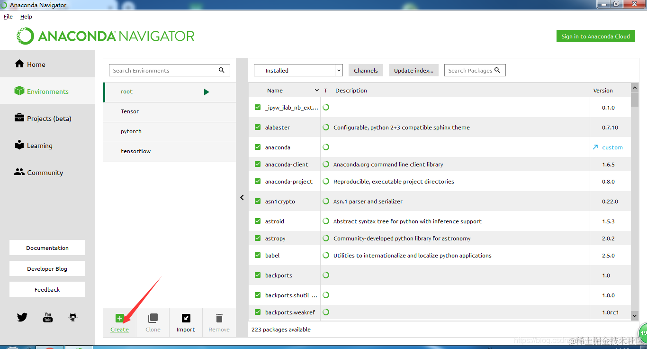Open the Learning tab

[47, 145]
